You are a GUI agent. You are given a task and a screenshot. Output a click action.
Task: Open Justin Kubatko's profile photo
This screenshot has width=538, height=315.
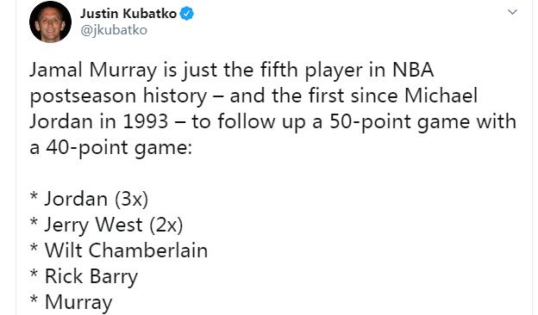50,22
